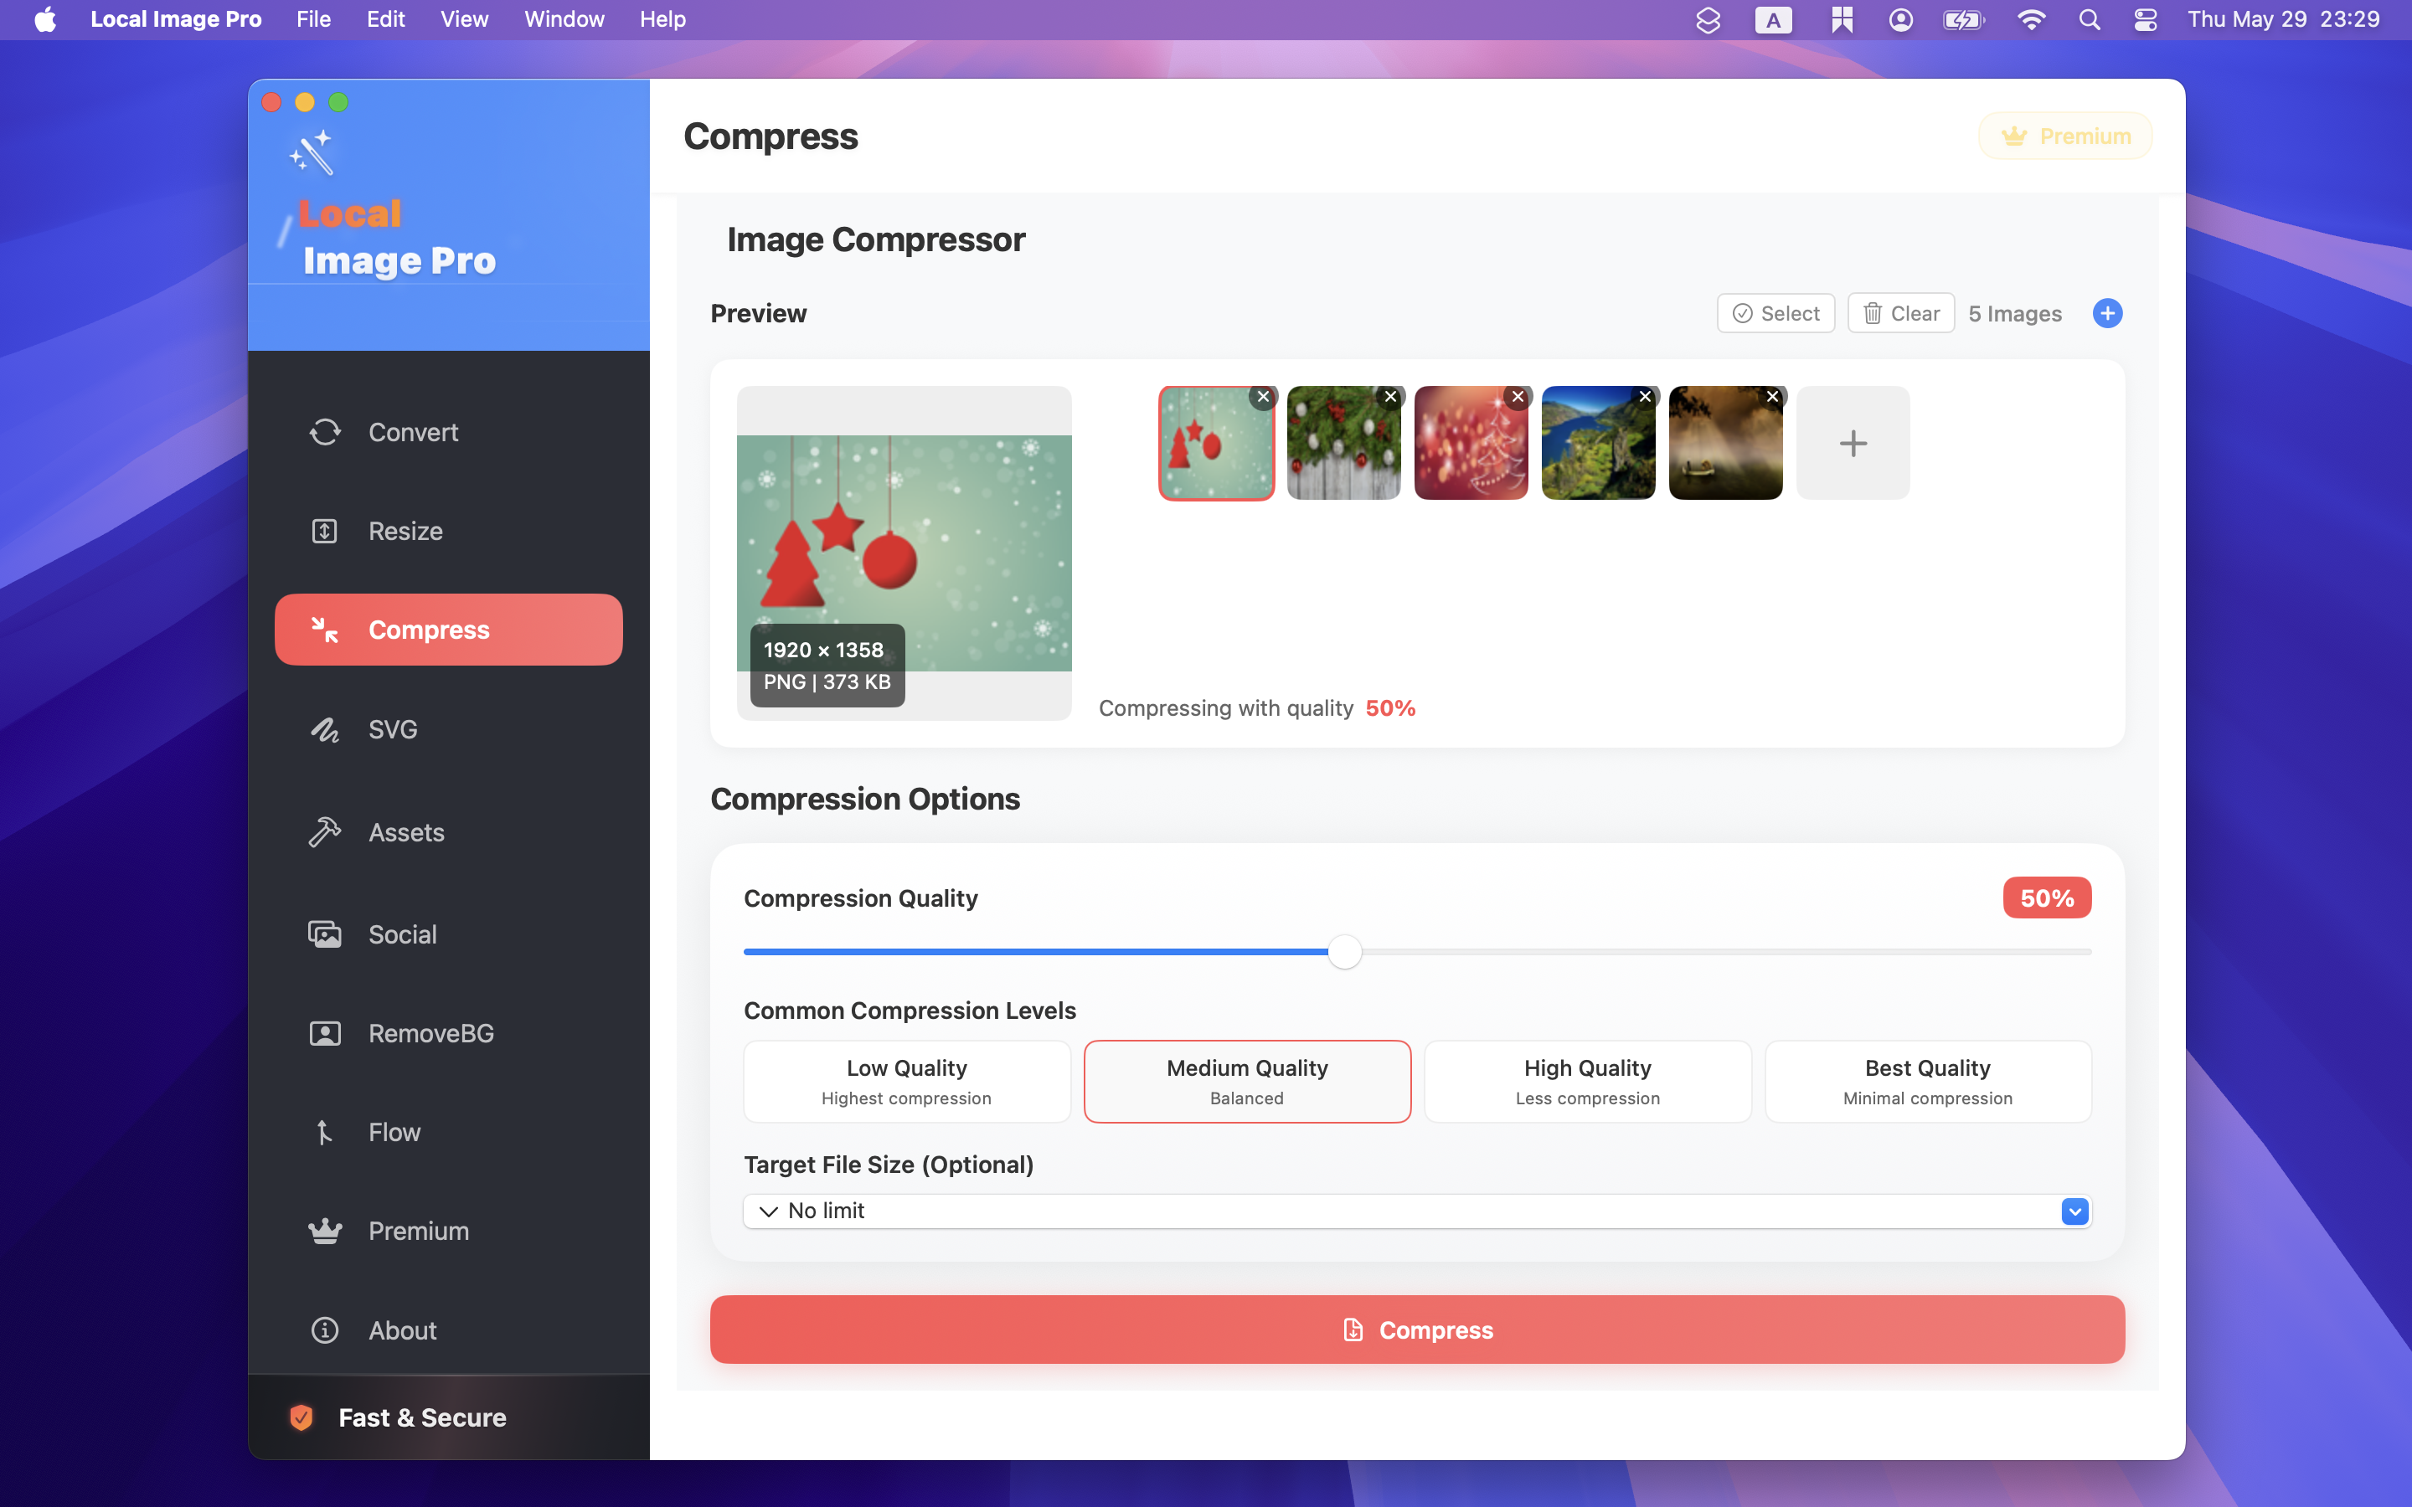Open the Help menu

click(x=662, y=20)
